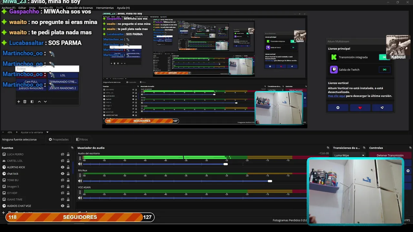Mute Audio del escritorio speaker icon
The image size is (413, 232).
click(x=80, y=164)
